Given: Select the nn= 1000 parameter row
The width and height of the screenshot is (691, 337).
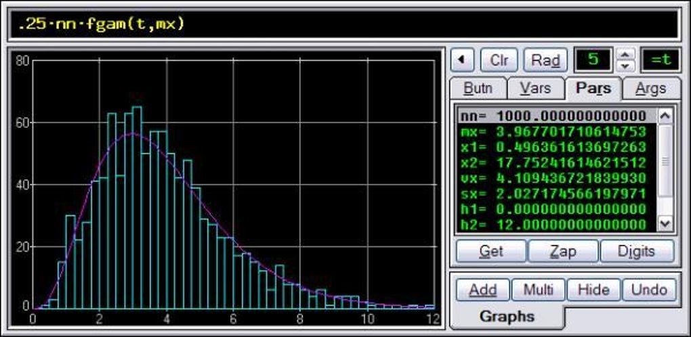Looking at the screenshot, I should (557, 116).
